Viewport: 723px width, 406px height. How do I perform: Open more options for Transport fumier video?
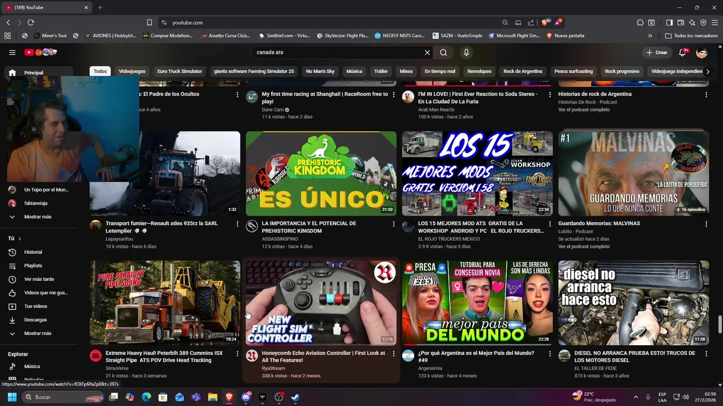pyautogui.click(x=237, y=224)
